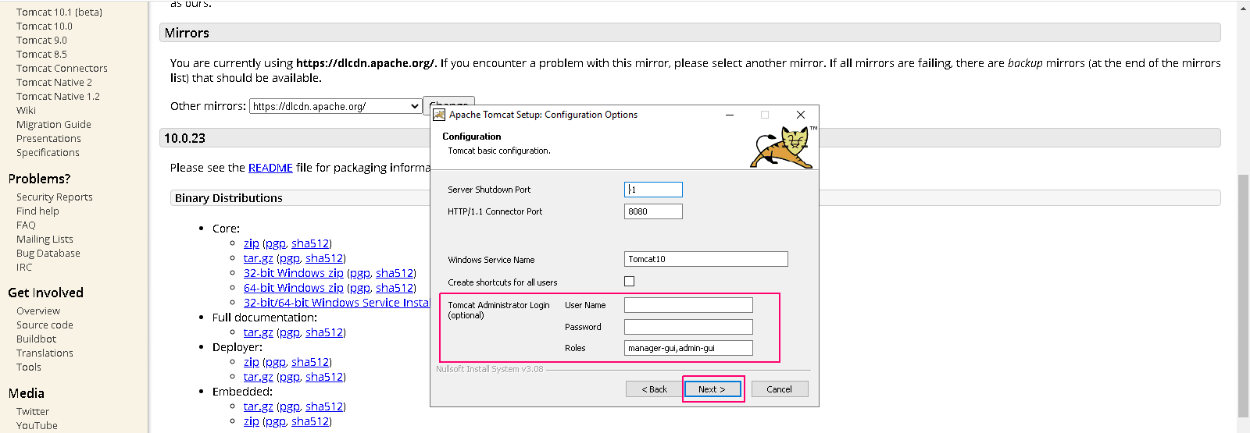Open Security Reports sidebar link
The height and width of the screenshot is (433, 1250).
point(55,197)
